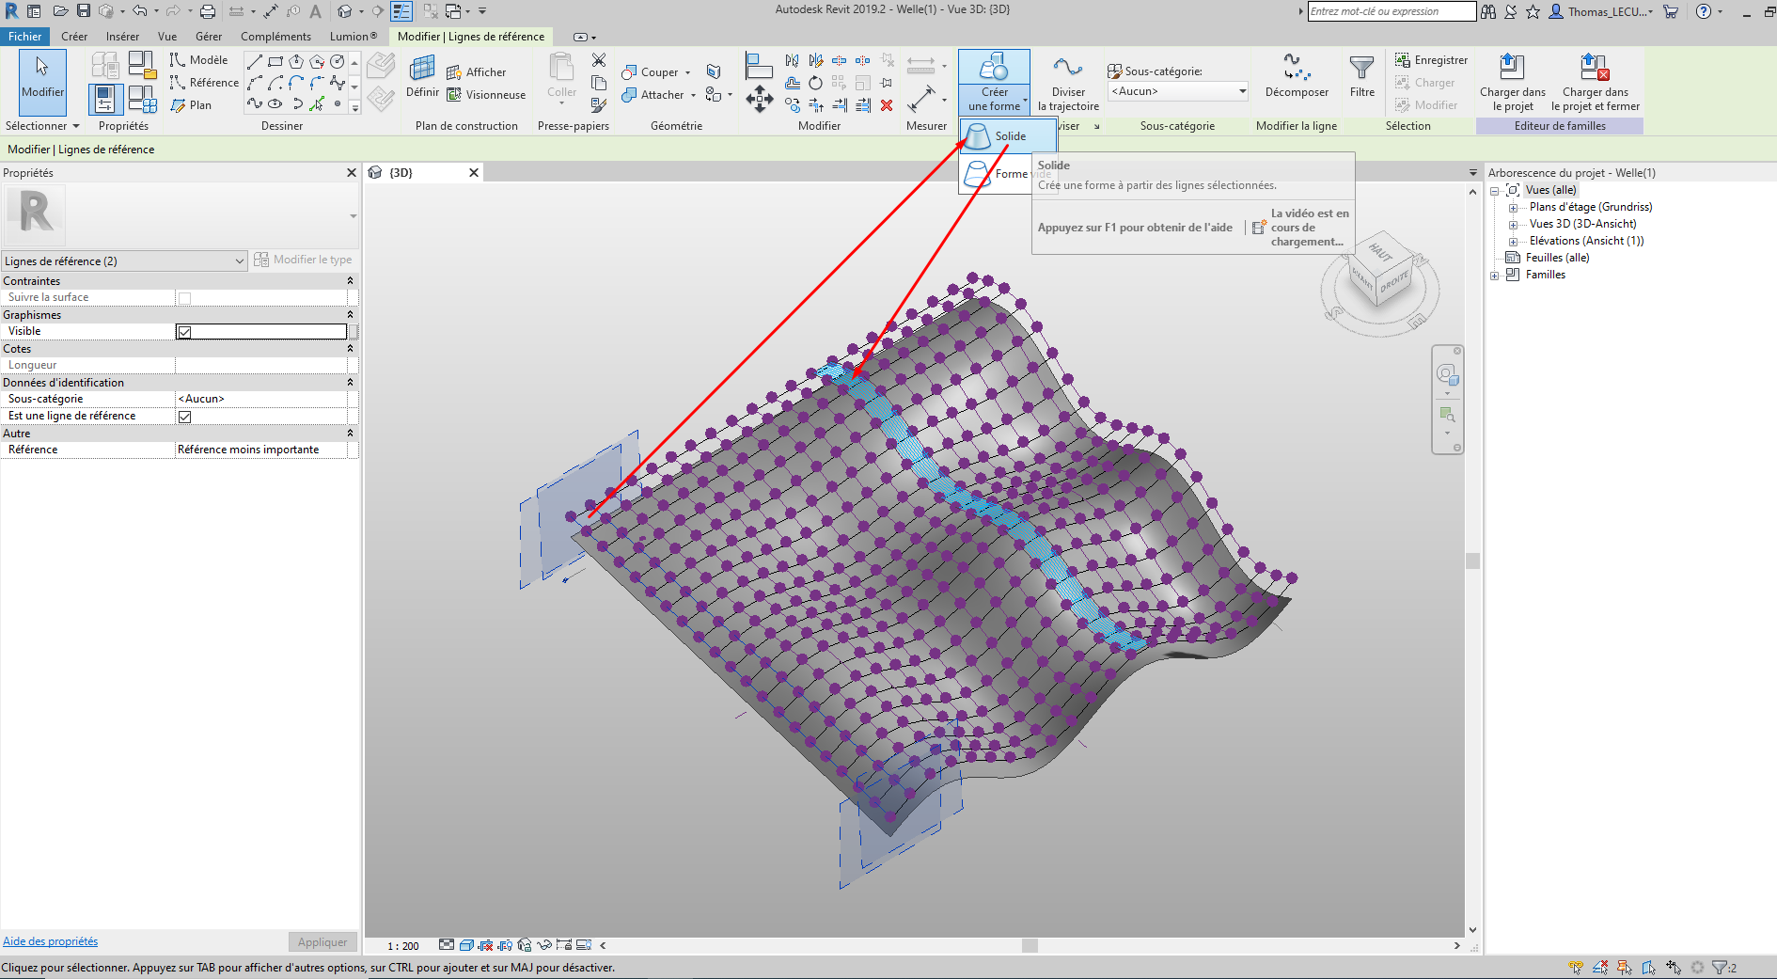Image resolution: width=1777 pixels, height=979 pixels.
Task: Expand the Familles tree node
Action: click(1494, 276)
